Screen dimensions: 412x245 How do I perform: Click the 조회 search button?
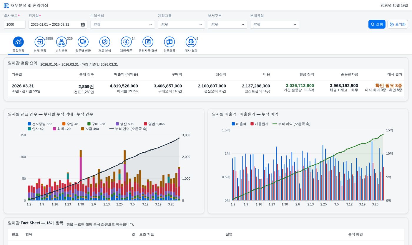(377, 24)
